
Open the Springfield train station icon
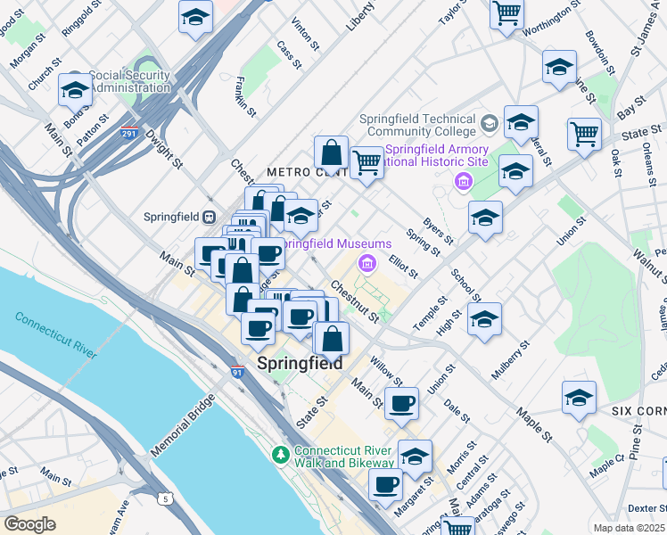[209, 217]
